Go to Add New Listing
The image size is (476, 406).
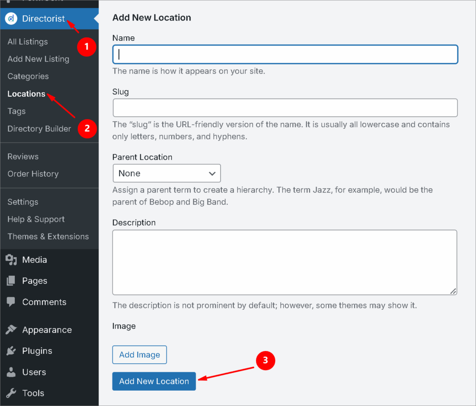click(38, 59)
